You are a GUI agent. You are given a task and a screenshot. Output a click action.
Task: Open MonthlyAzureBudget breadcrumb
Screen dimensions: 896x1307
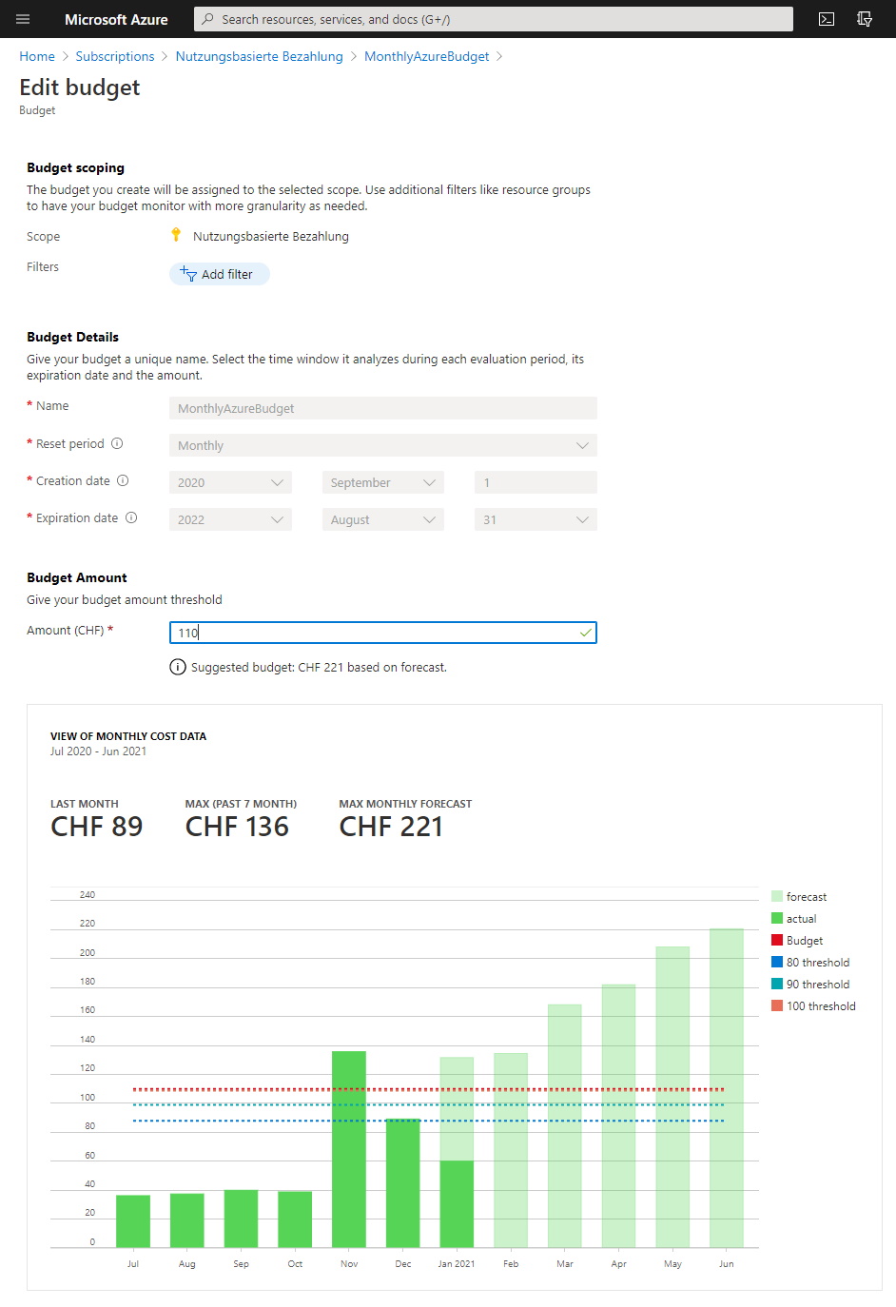pyautogui.click(x=427, y=56)
